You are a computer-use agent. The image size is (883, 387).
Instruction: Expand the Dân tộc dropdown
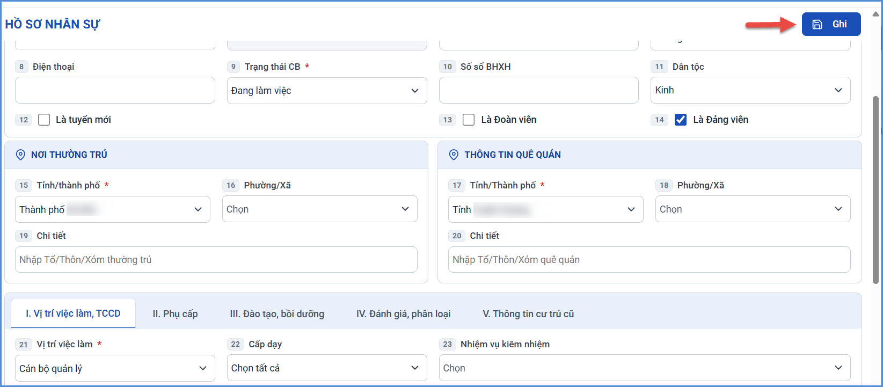point(750,90)
